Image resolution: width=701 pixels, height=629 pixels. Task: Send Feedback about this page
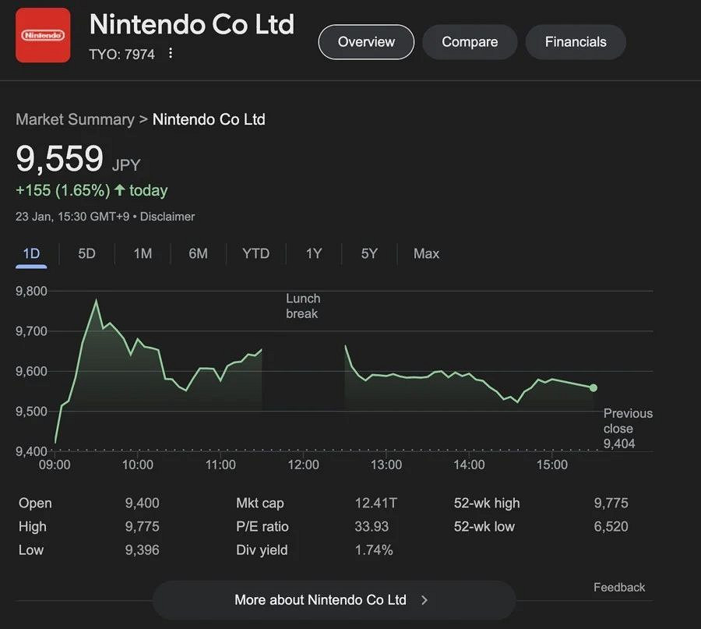click(619, 587)
